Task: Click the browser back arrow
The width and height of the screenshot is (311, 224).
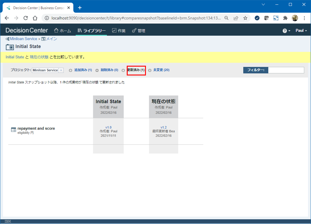Action: coord(7,18)
